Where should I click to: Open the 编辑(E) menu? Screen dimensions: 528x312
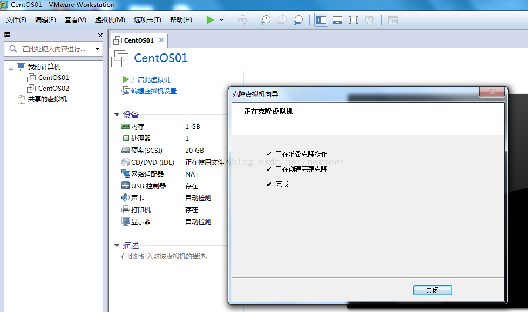click(x=45, y=20)
